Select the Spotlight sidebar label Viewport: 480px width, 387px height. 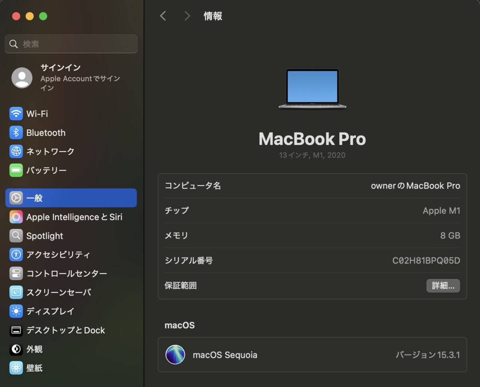click(x=45, y=236)
